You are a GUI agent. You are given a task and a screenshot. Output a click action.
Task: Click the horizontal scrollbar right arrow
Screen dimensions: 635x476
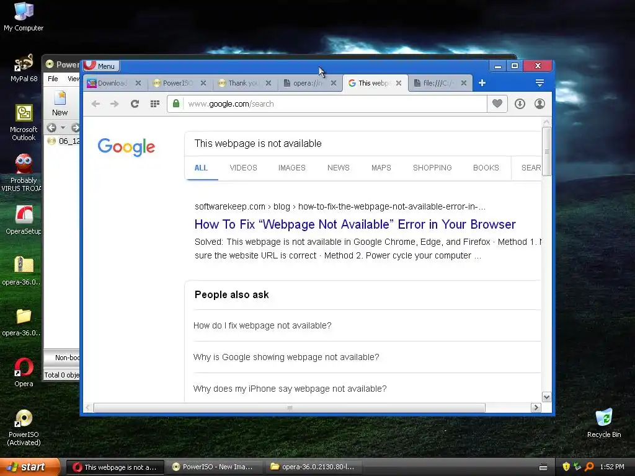tap(536, 408)
